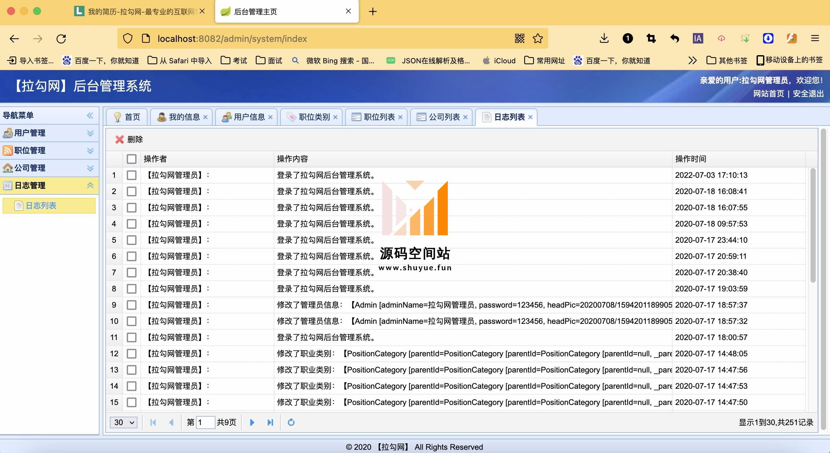This screenshot has height=453, width=830.
Task: Click the 删除 button
Action: point(129,140)
